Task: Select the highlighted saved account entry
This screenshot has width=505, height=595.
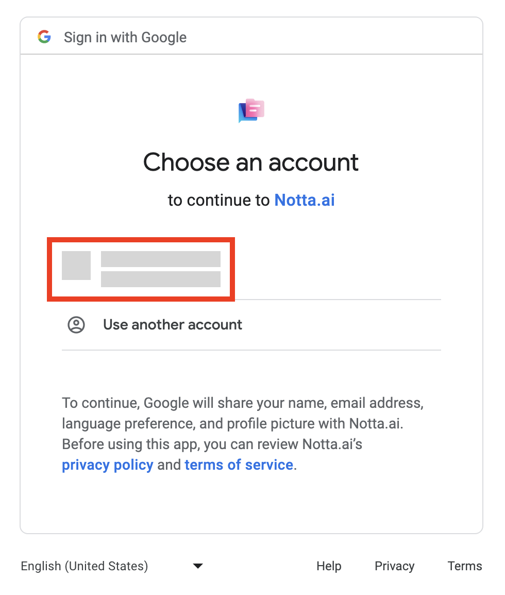Action: [141, 269]
